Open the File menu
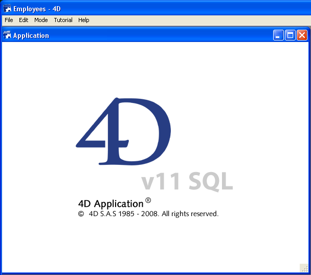311x275 pixels. (9, 20)
